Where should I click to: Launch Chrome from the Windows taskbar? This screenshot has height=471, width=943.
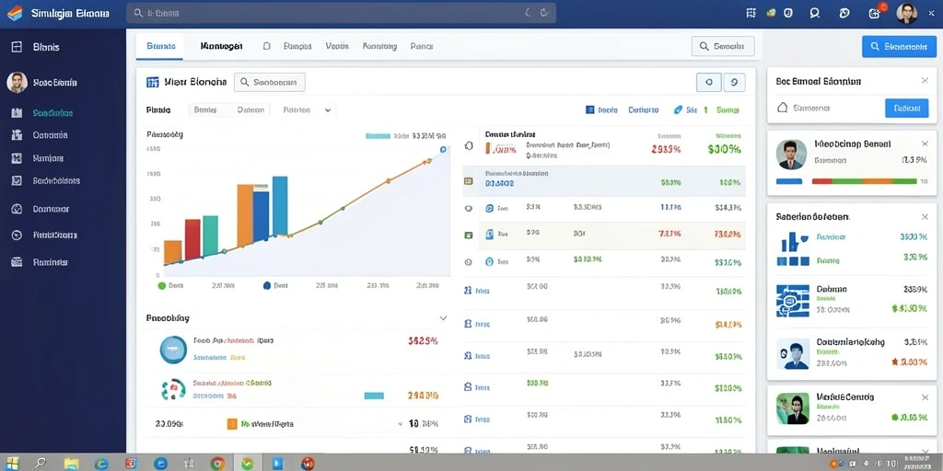pyautogui.click(x=217, y=464)
